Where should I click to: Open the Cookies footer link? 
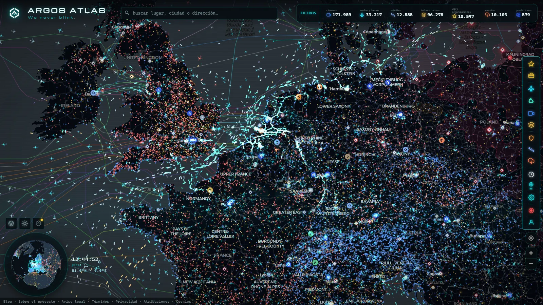point(184,301)
